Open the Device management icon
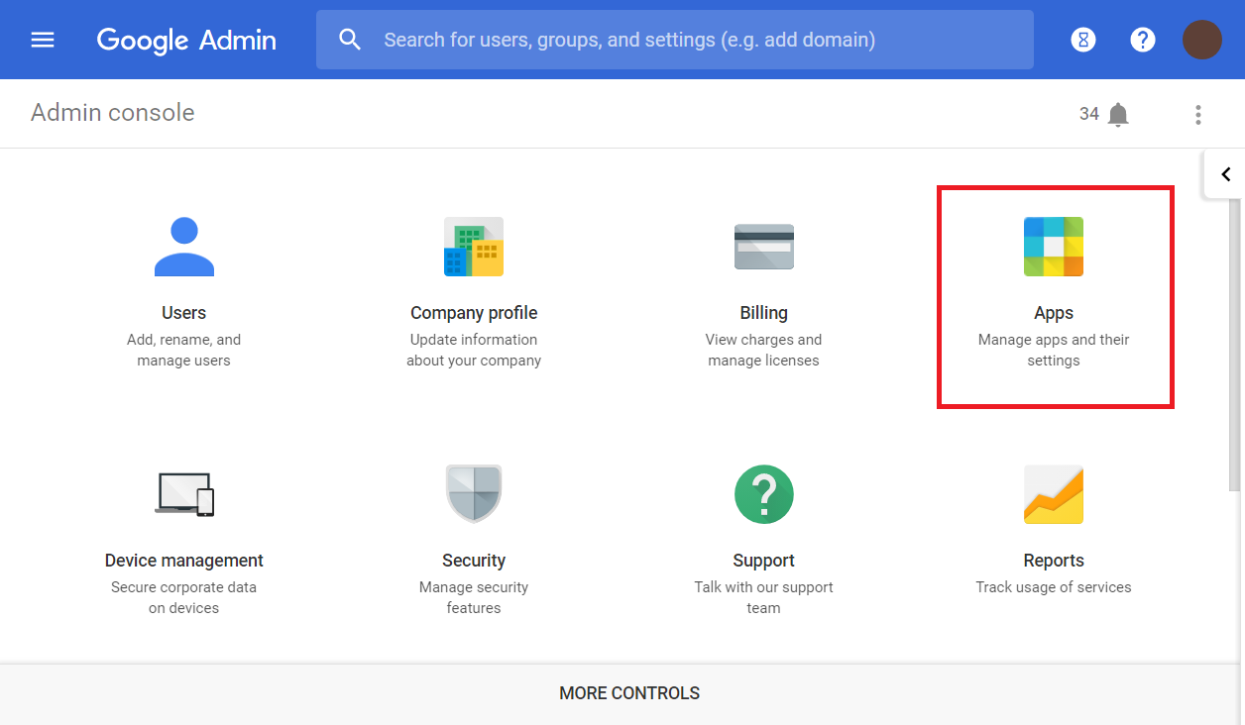 (184, 494)
